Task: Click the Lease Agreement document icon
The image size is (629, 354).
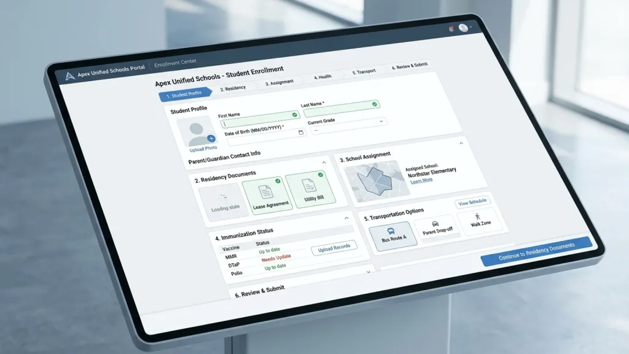Action: [265, 192]
